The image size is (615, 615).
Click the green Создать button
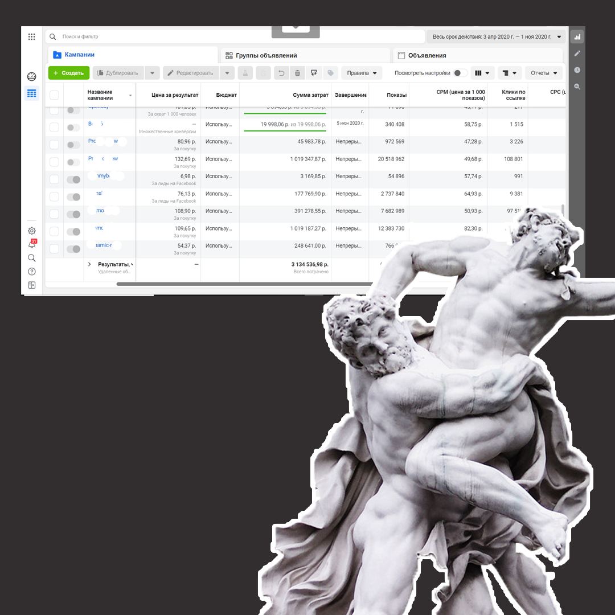point(69,73)
